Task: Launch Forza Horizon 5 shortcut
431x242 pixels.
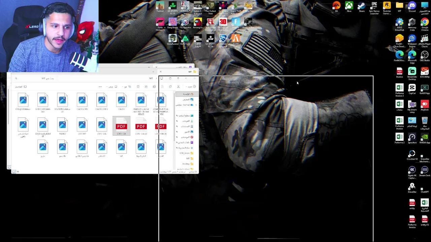Action: 160,25
